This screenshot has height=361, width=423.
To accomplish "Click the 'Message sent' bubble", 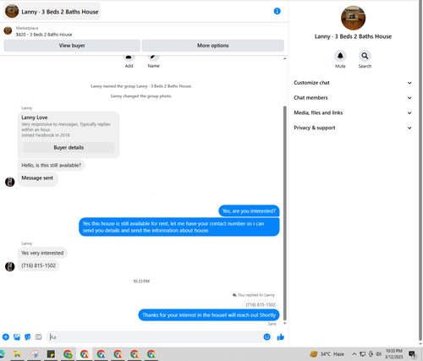I will 37,178.
